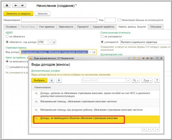Select НДФЛ 'не облагается' radio button
172x140 pixels.
[x=7, y=36]
